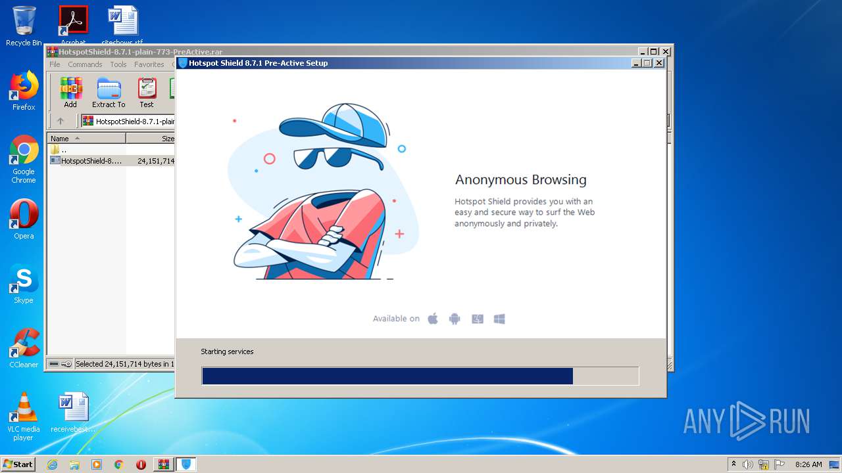The height and width of the screenshot is (473, 842).
Task: Click the Starting services progress bar
Action: (x=420, y=376)
